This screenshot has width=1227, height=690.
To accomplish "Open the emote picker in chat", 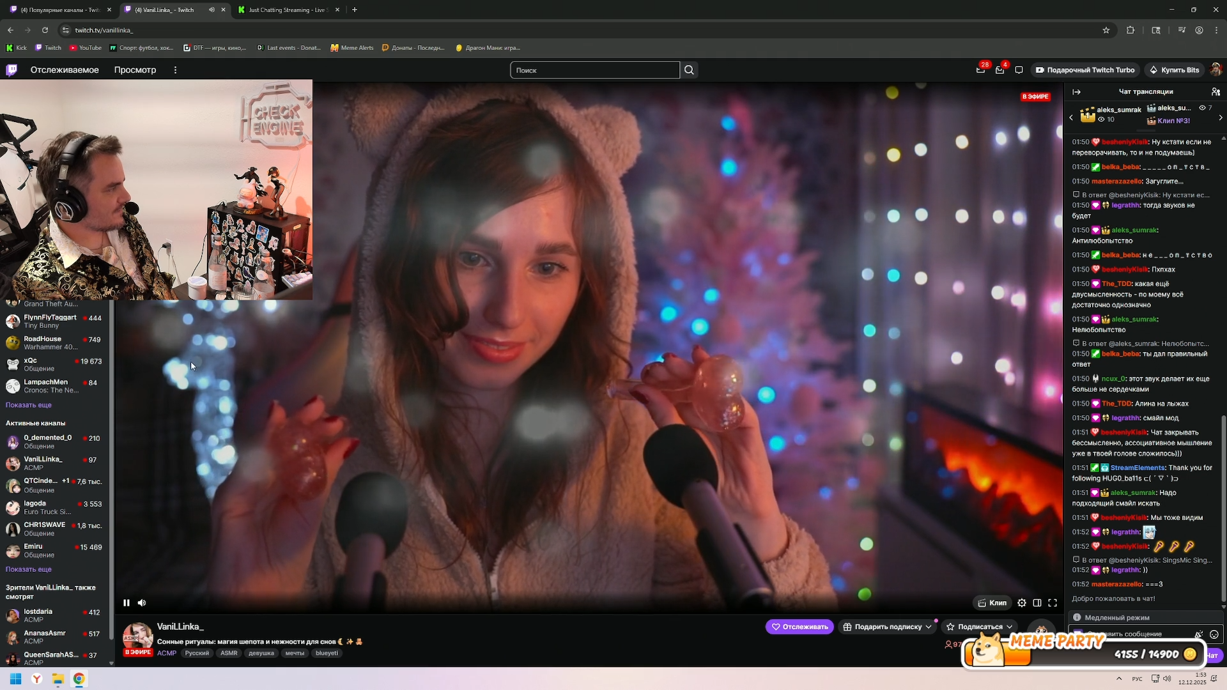I will (x=1214, y=634).
